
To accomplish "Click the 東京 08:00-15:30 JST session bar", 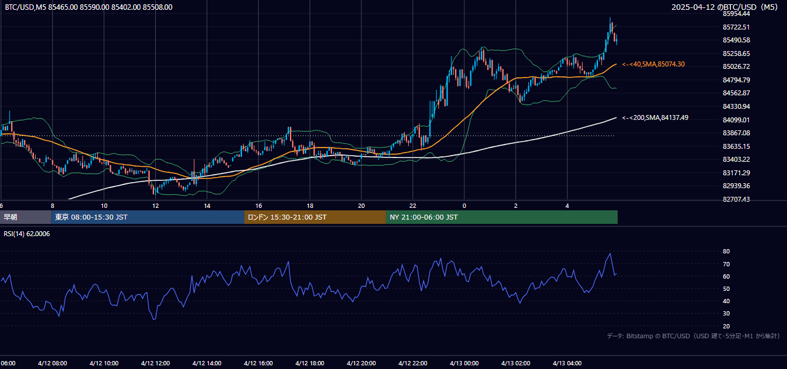I will click(x=148, y=217).
